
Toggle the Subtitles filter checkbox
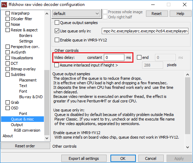coord(8,75)
